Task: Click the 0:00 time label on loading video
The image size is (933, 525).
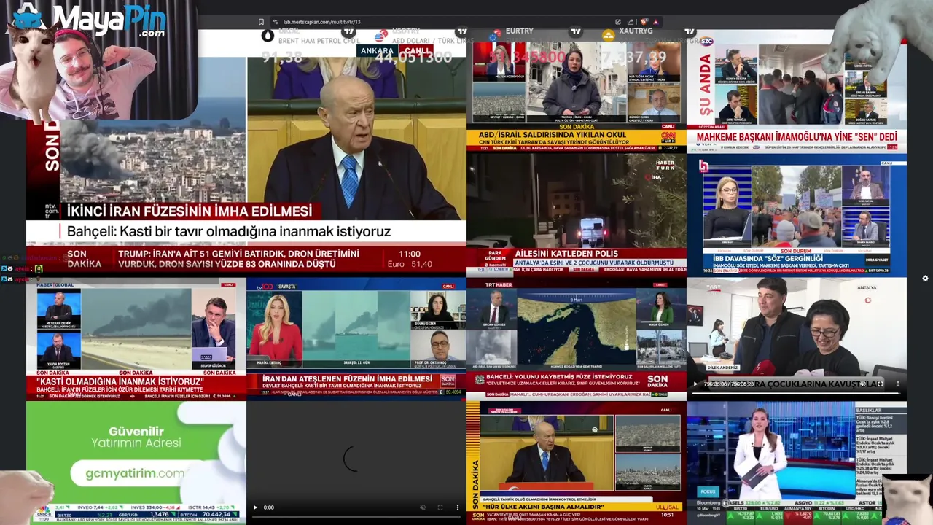Action: click(268, 507)
